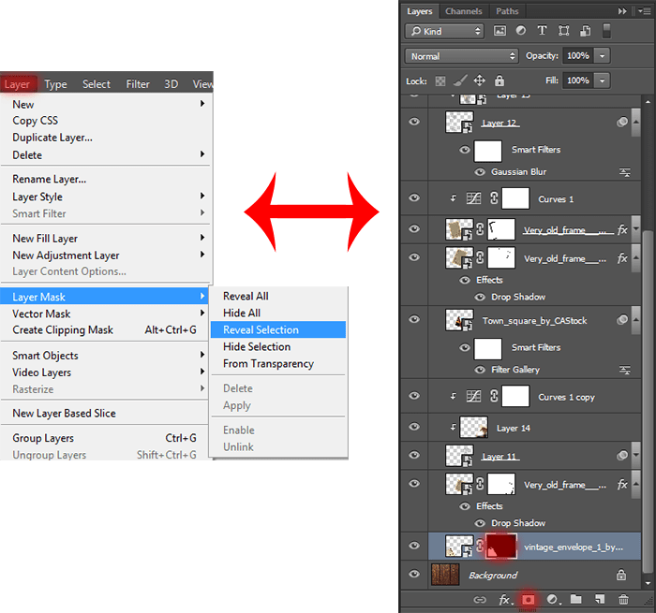Collapse Town_square_by_CAStock filters arrow
Screen dimensions: 656x613
click(x=636, y=320)
